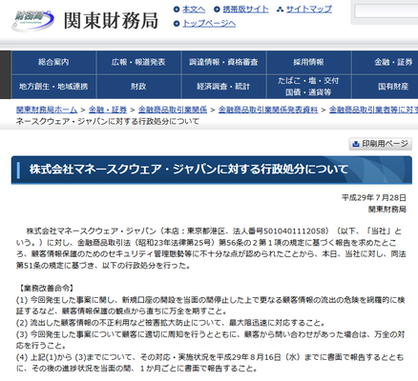
Task: Open the 地方創生・地域連携 menu
Action: click(x=53, y=87)
